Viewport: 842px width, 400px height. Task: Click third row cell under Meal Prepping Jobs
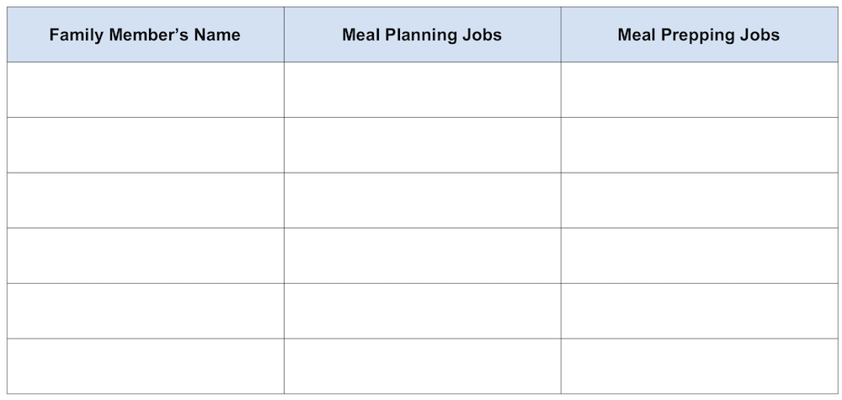tap(699, 200)
